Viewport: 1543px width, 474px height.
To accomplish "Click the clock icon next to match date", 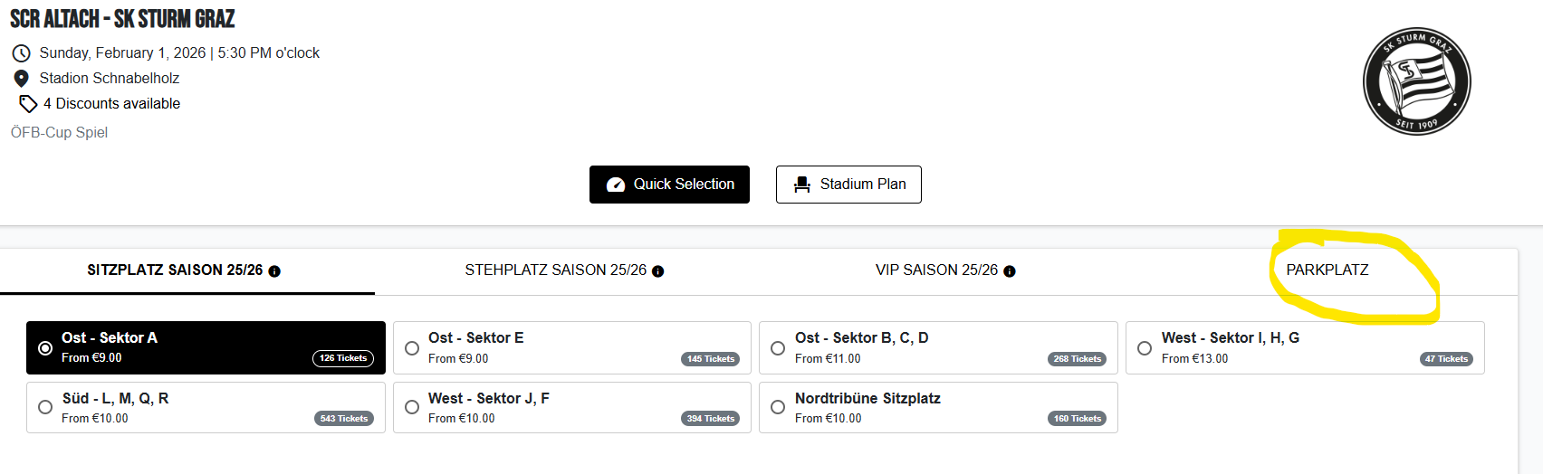I will pos(21,53).
